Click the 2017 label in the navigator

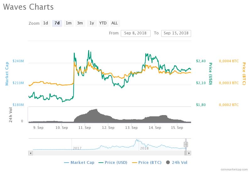[77, 148]
